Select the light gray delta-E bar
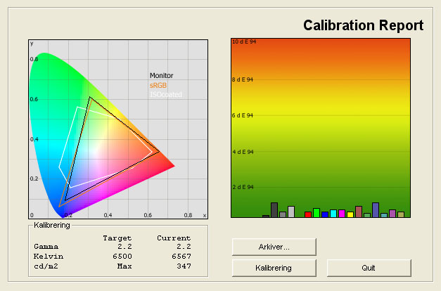The height and width of the screenshot is (291, 441). click(291, 212)
